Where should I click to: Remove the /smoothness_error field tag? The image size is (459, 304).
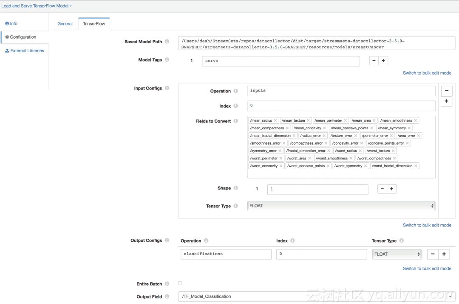[283, 143]
